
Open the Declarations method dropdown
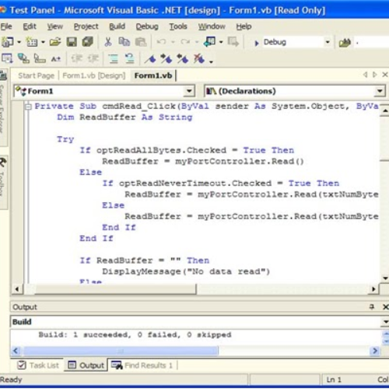[380, 91]
